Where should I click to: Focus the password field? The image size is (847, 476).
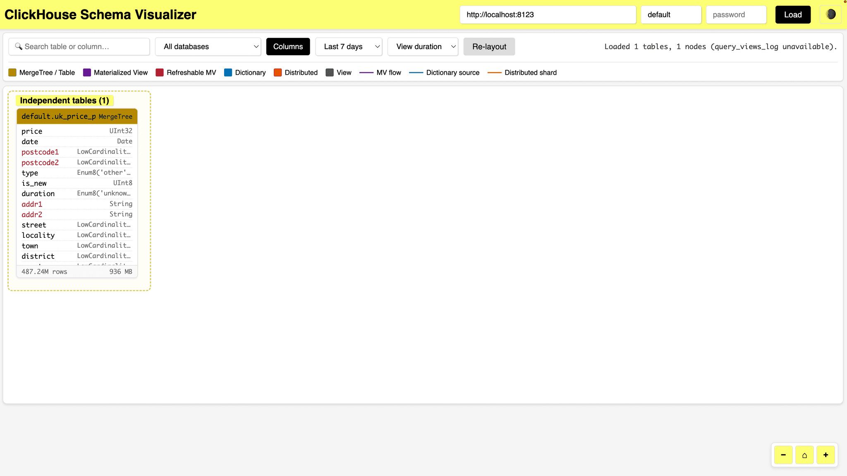tap(736, 14)
